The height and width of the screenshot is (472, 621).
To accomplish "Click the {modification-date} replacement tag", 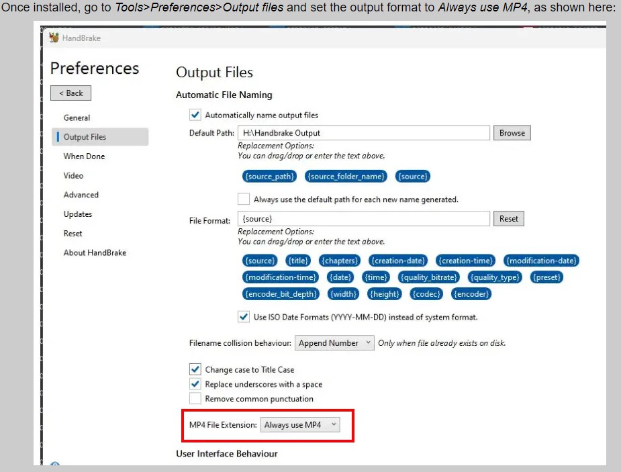I will (541, 261).
